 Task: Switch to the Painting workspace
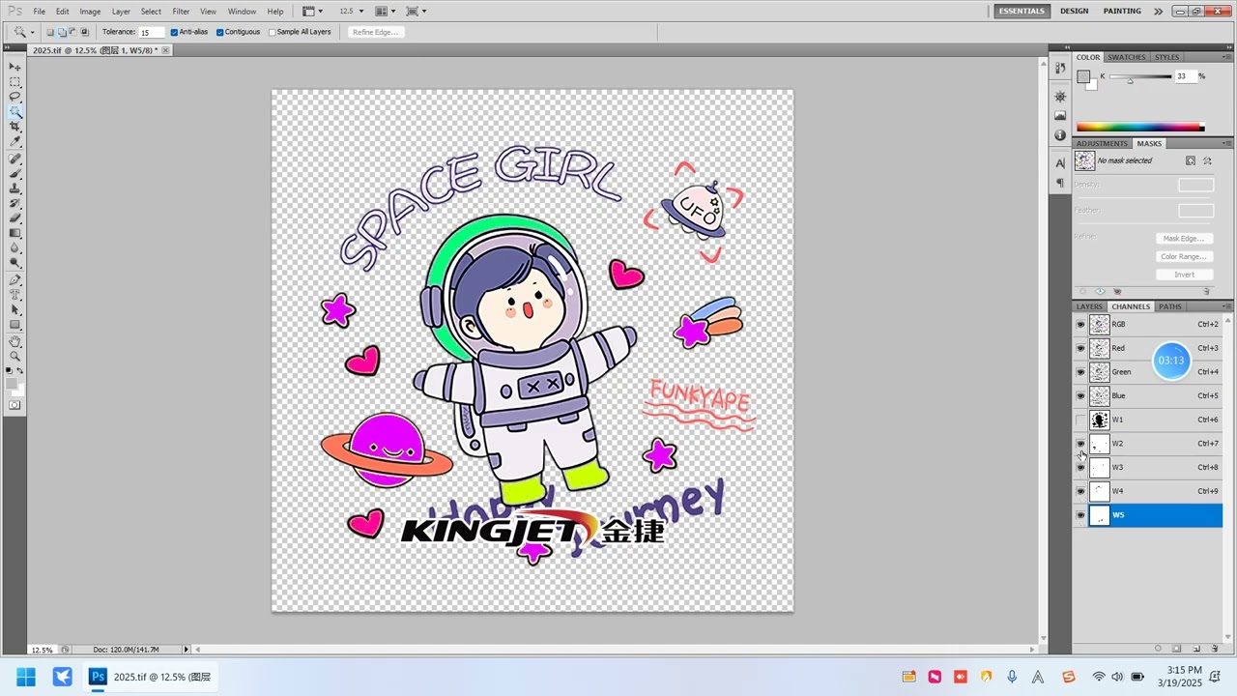point(1122,11)
